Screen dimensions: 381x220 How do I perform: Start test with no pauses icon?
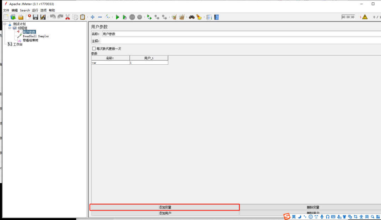click(125, 17)
